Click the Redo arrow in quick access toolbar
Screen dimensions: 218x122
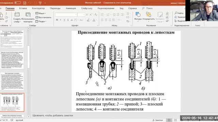[35, 3]
